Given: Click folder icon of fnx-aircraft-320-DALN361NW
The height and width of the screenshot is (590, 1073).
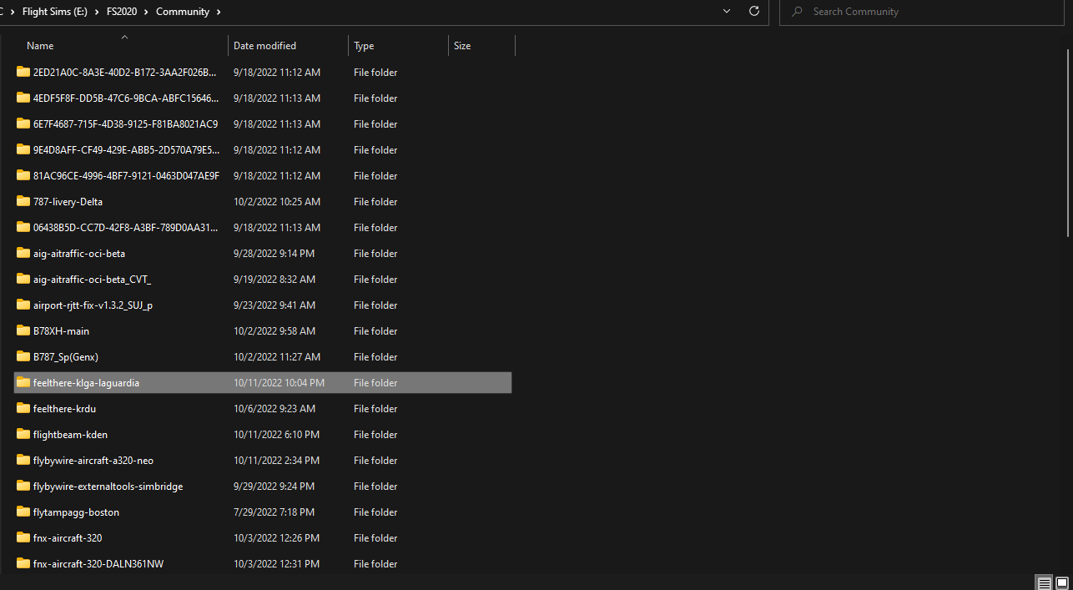Looking at the screenshot, I should tap(23, 563).
